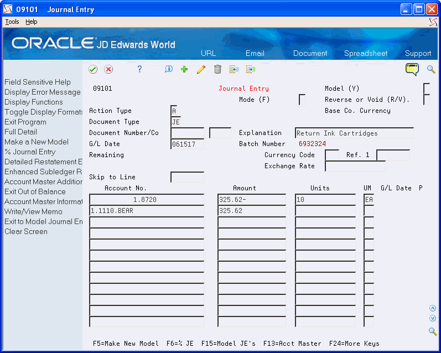Click the magnifier icon at bottom right
Viewport: 441px width, 353px height.
coord(433,331)
